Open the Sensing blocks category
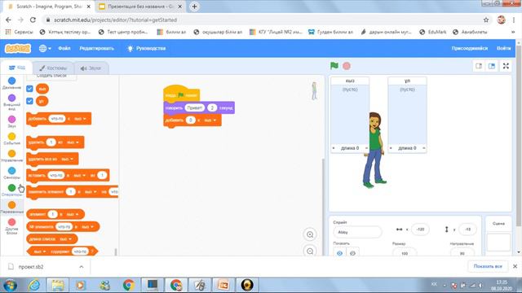 click(11, 173)
